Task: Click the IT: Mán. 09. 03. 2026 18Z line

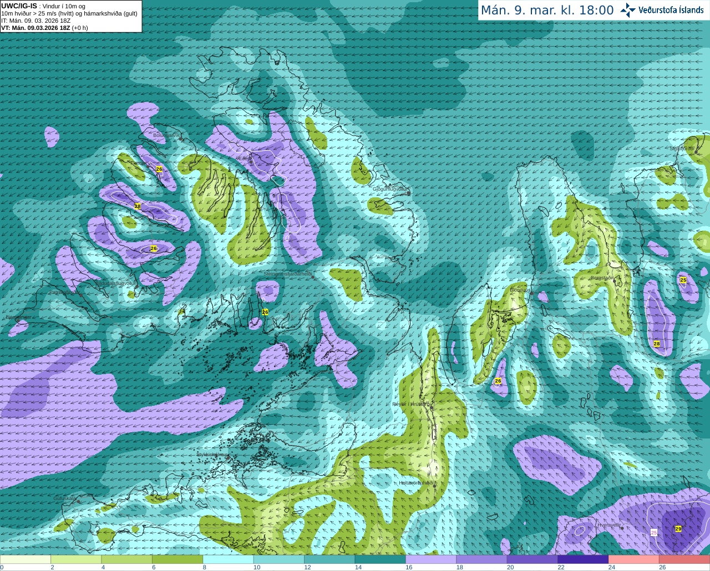Action: click(x=35, y=21)
